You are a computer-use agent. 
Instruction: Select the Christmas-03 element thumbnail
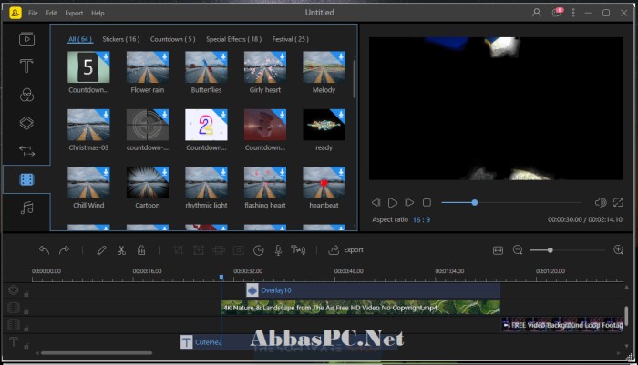click(x=88, y=125)
